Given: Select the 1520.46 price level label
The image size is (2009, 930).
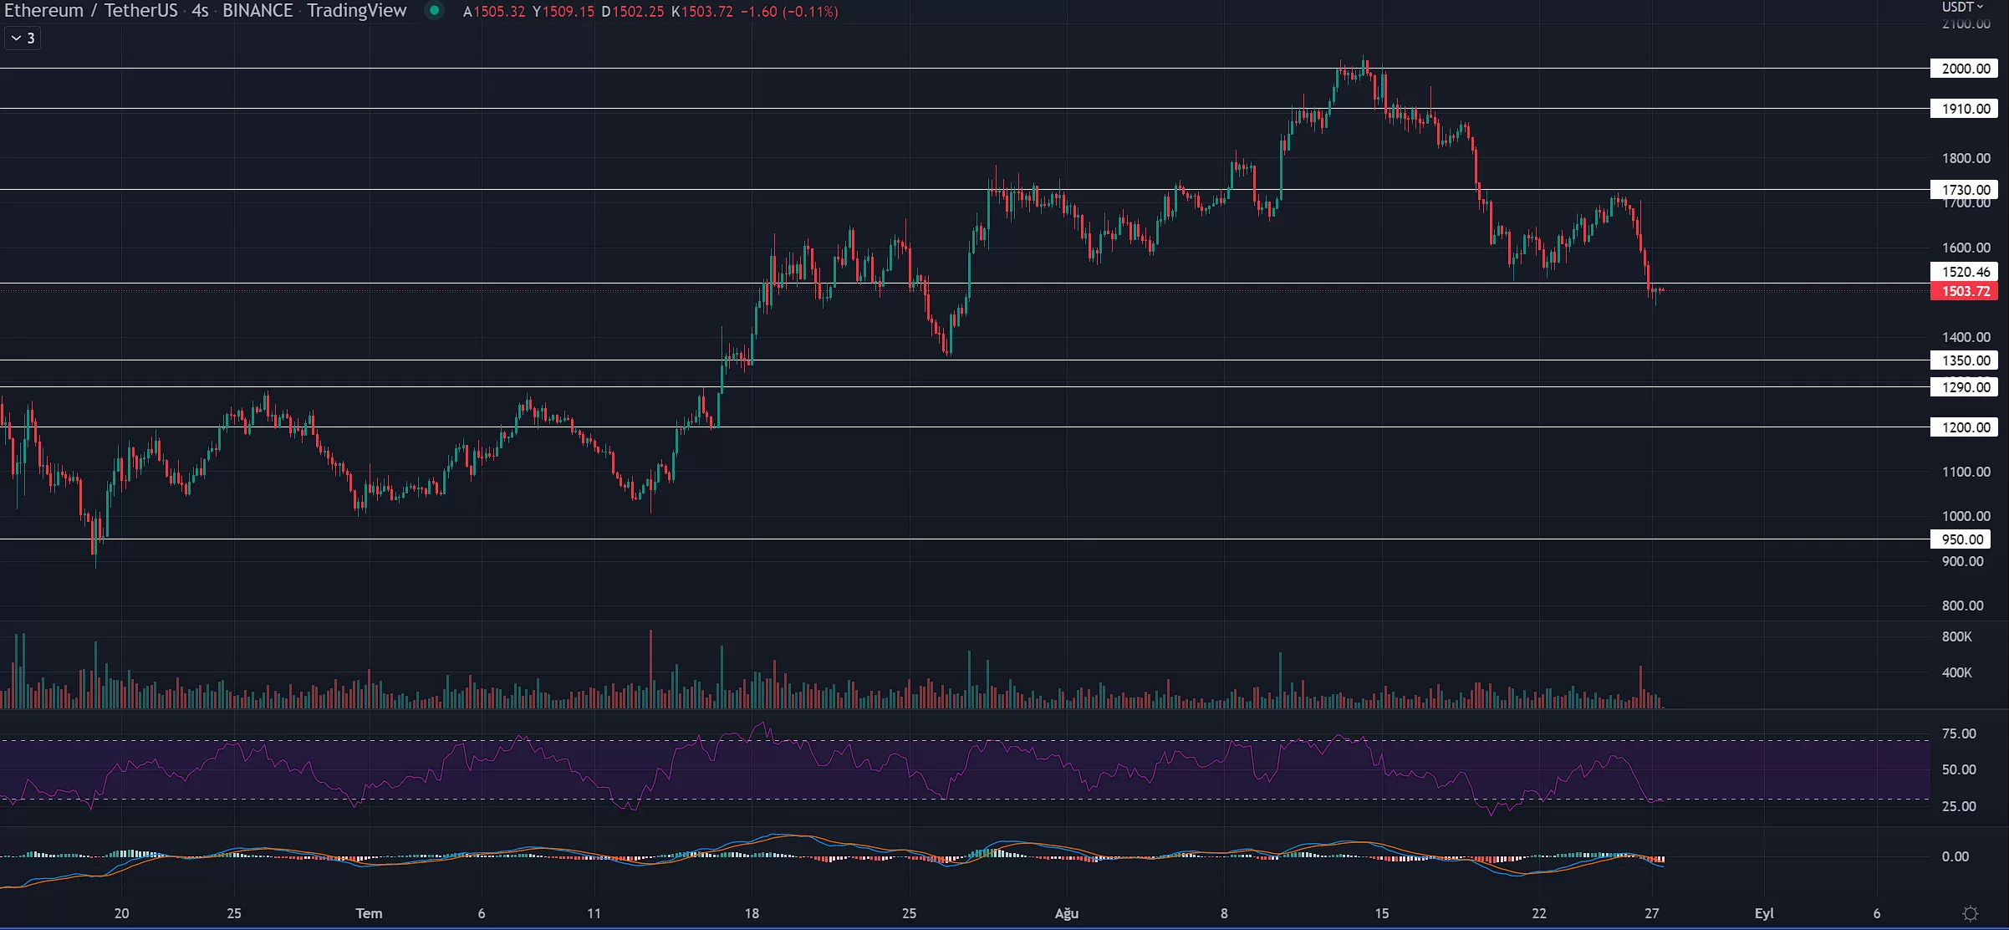Looking at the screenshot, I should pos(1965,272).
